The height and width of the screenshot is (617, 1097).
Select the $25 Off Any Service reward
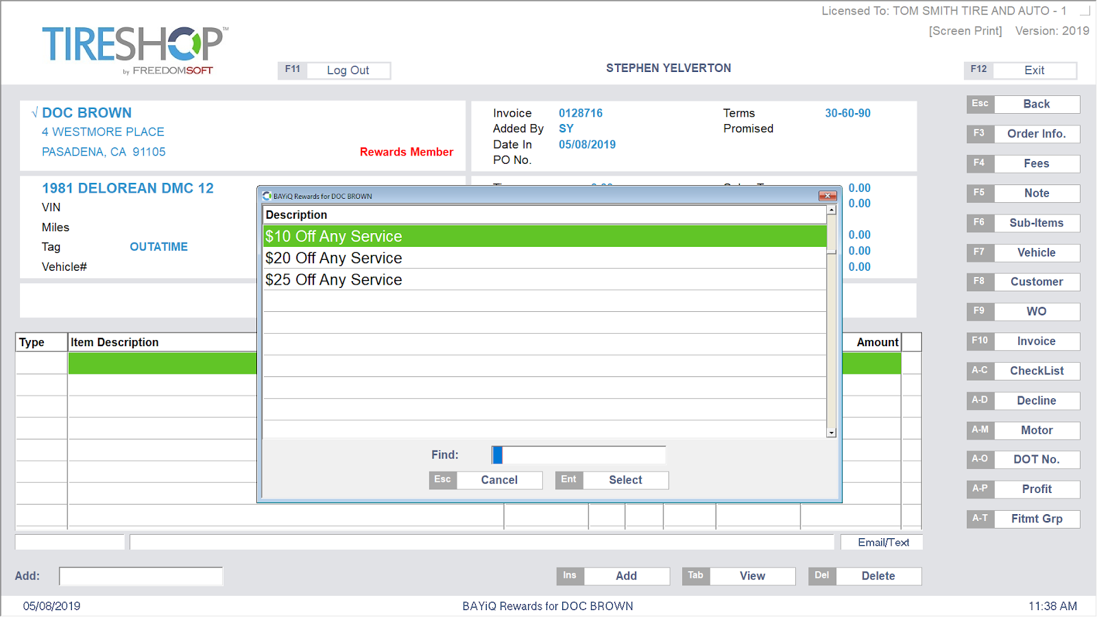click(545, 280)
